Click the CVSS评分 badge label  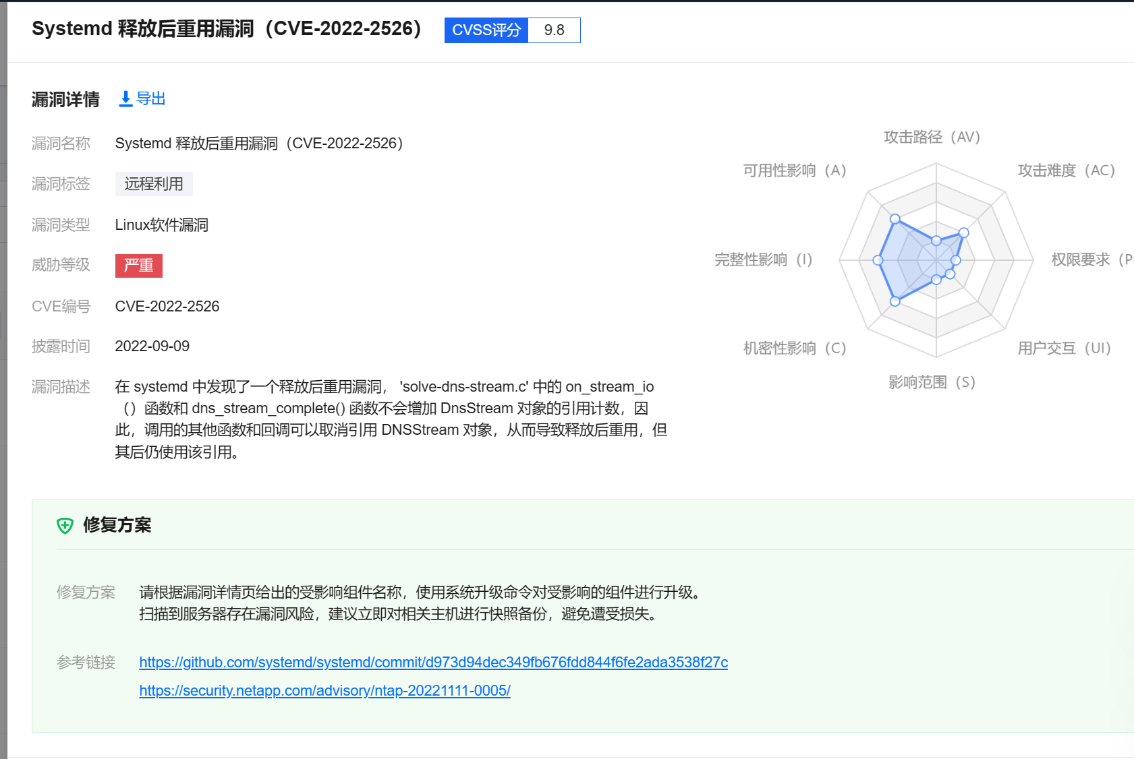coord(486,30)
